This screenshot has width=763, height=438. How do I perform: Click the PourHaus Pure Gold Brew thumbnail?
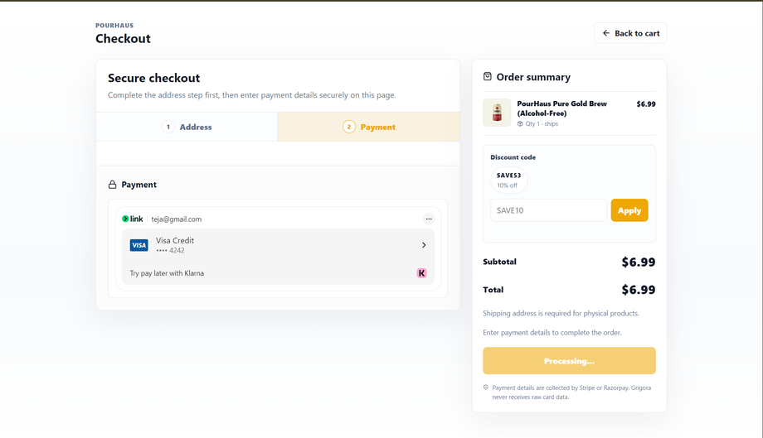tap(497, 113)
